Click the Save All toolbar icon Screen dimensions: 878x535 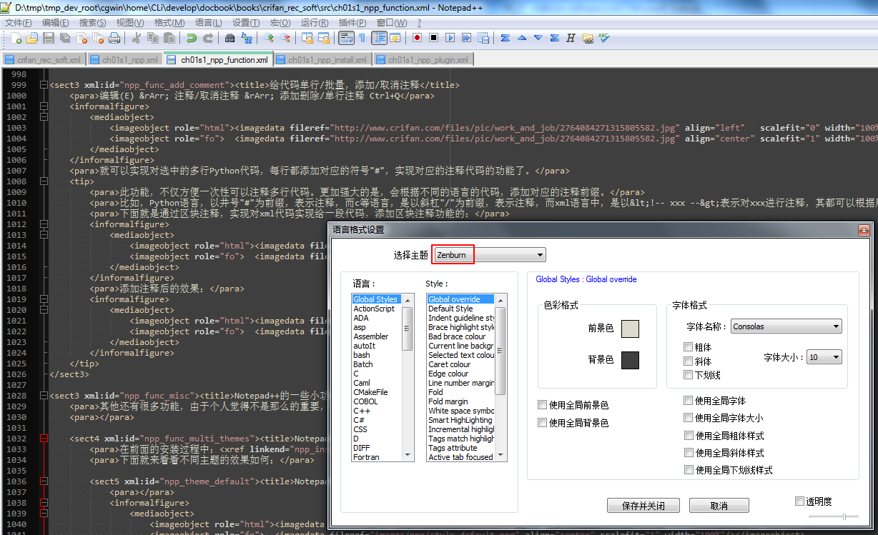[64, 38]
